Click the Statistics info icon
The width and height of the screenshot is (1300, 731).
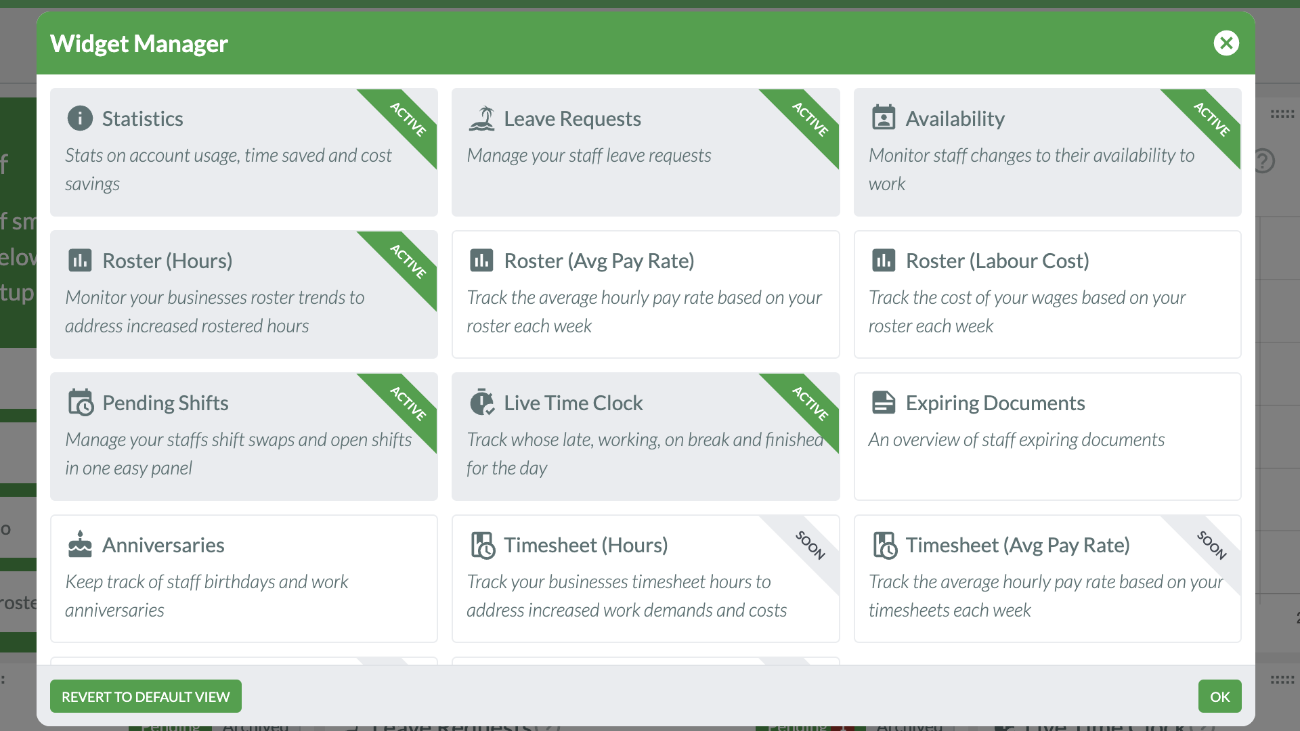(x=80, y=118)
